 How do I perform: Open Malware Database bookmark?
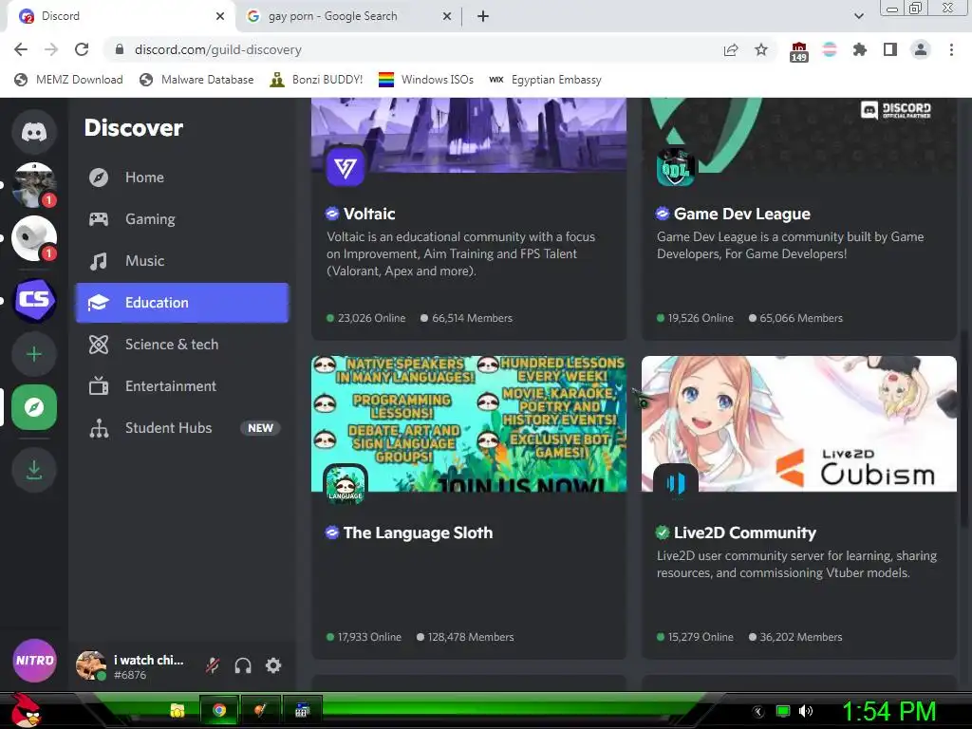(x=197, y=80)
